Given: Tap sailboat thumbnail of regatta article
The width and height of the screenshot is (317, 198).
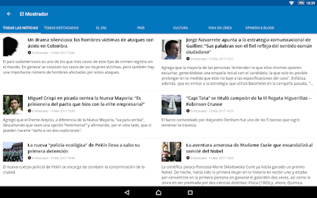Looking at the screenshot, I should (x=171, y=105).
